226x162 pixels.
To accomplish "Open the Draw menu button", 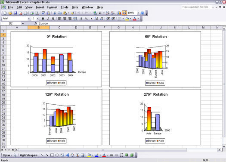I will click(7, 155).
